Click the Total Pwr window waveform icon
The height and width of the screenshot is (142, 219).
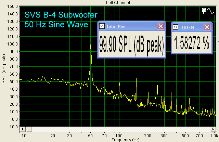102,26
